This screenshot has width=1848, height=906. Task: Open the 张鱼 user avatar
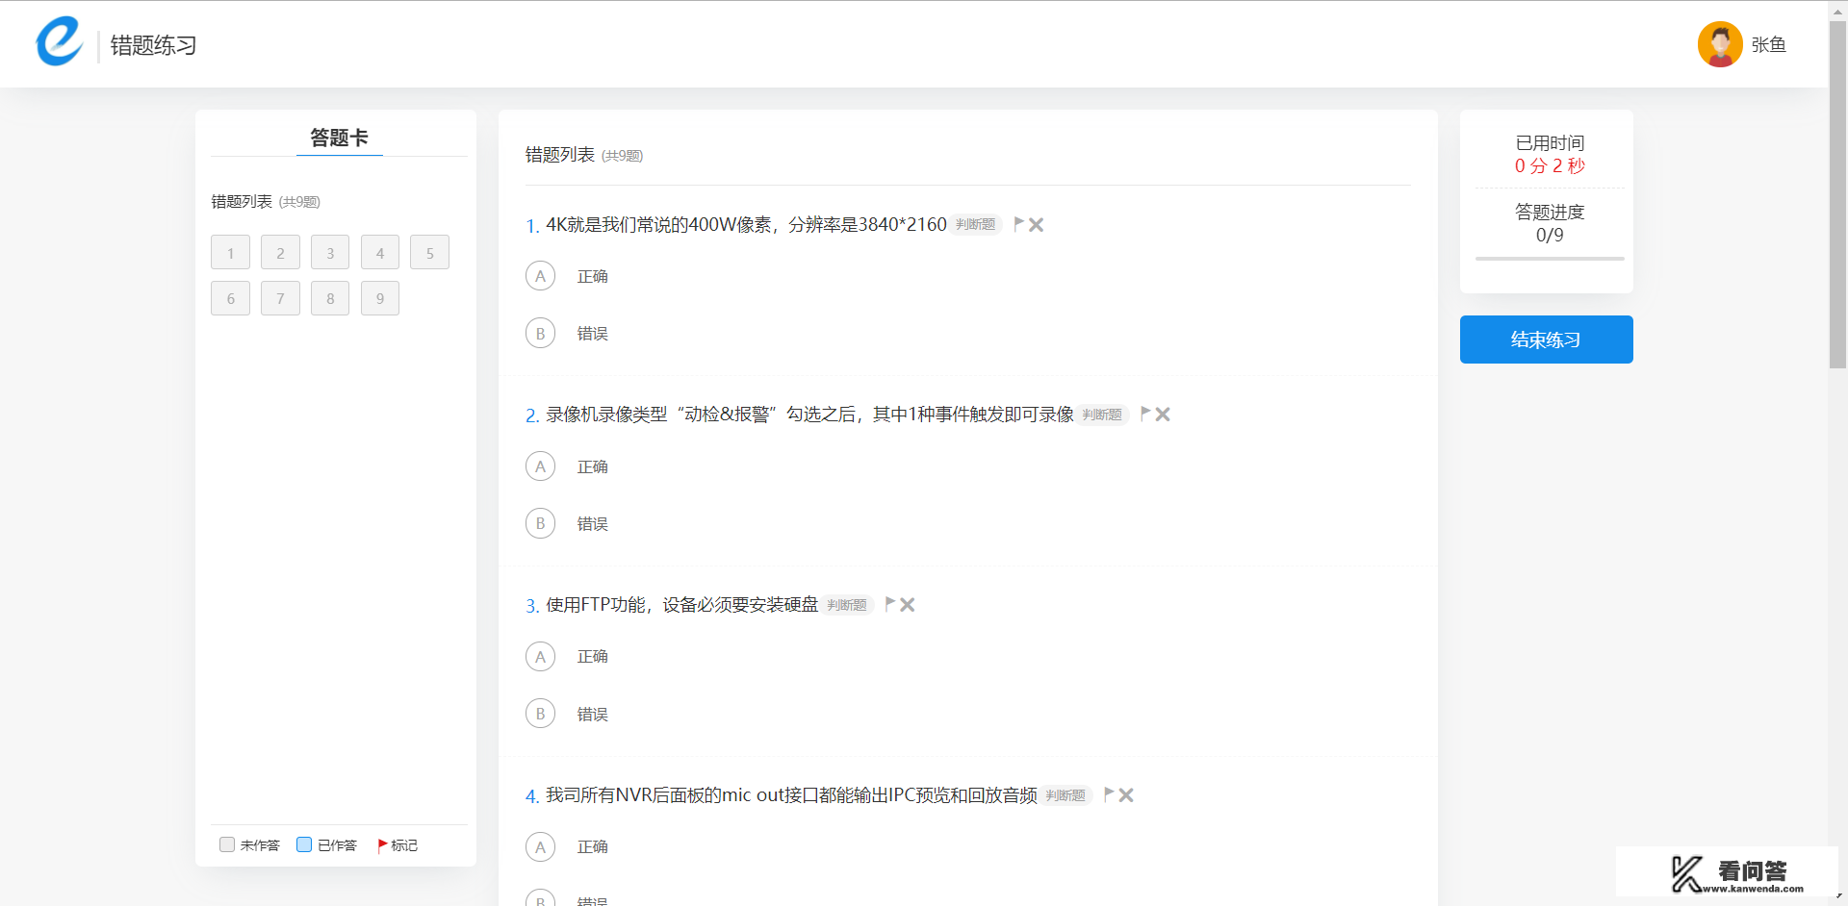click(x=1720, y=44)
